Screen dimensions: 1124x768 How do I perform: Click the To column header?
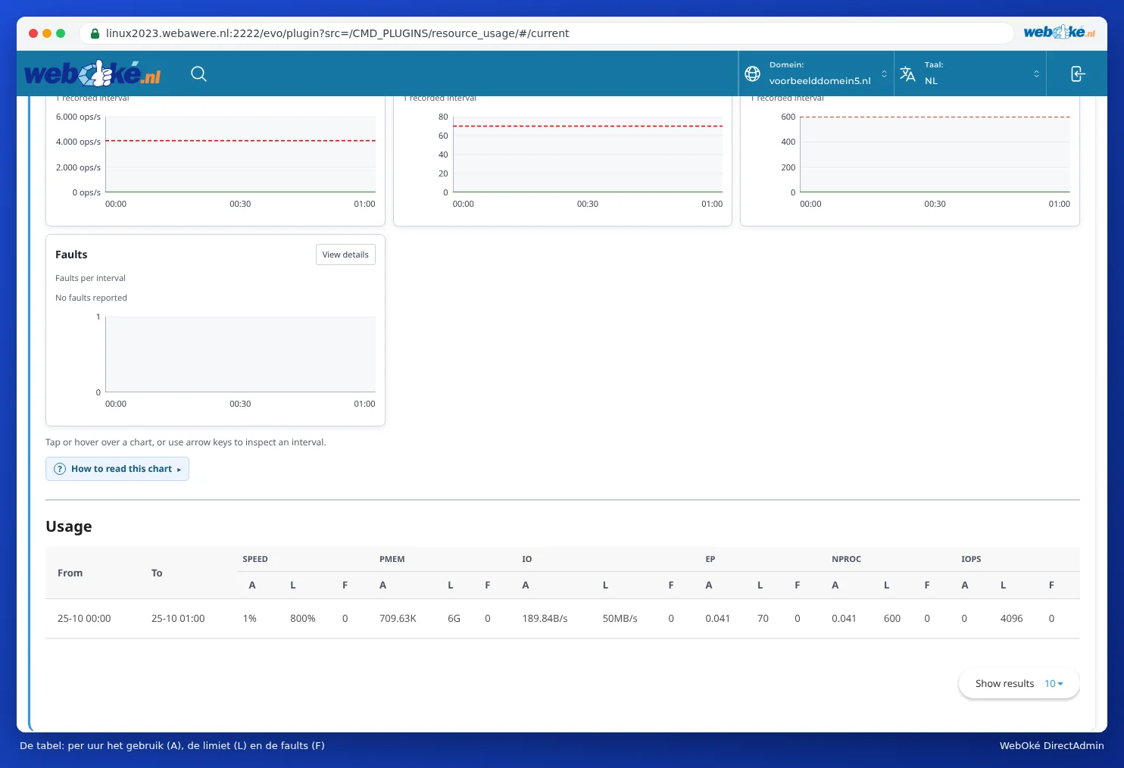pos(157,573)
